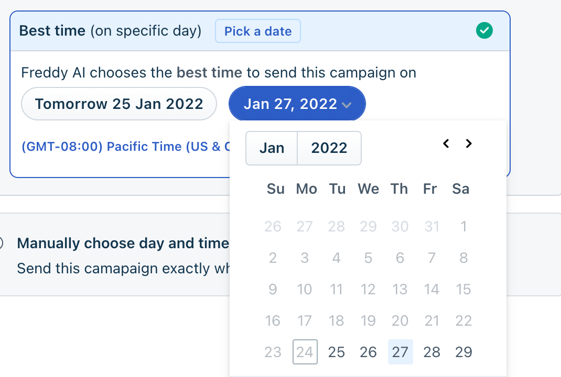Open the Jan month selector

pos(272,148)
